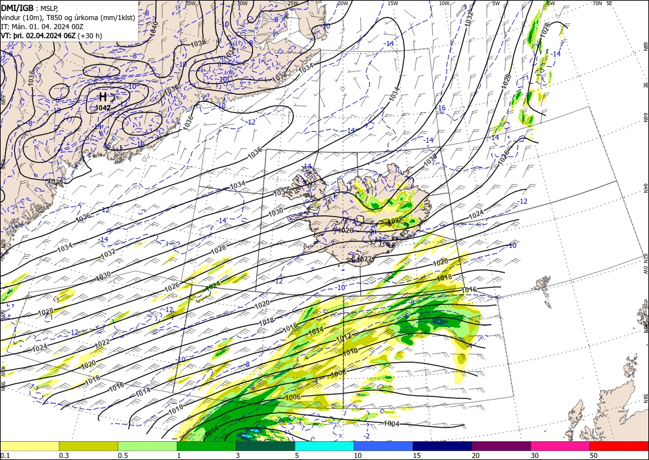Click the green 1–3 mm legend swatch
649x460 pixels.
click(206, 446)
